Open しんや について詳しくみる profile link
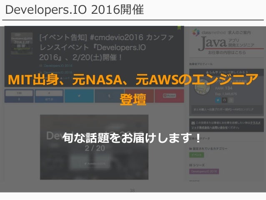Image resolution: width=266 pixels, height=200 pixels. [x=227, y=72]
